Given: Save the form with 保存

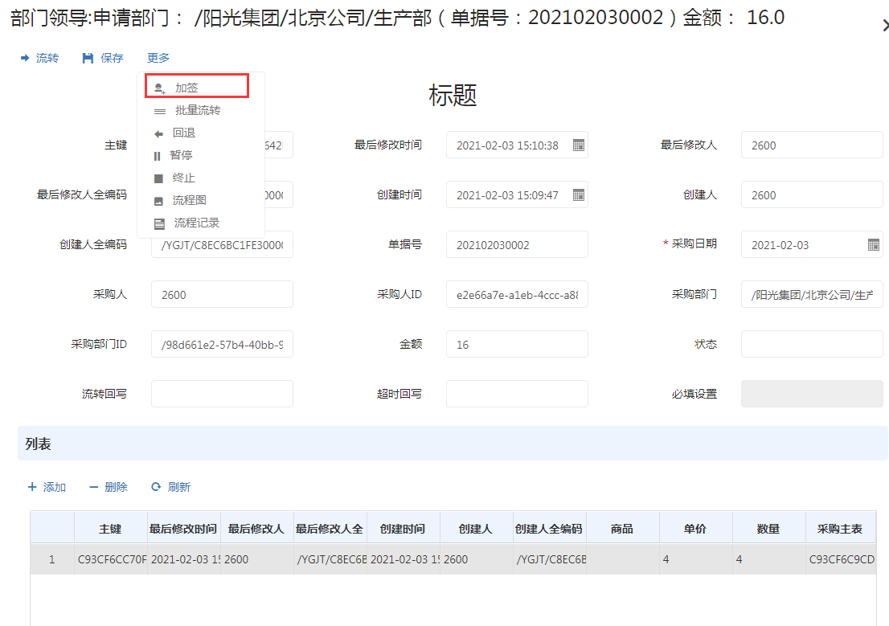Looking at the screenshot, I should tap(103, 58).
